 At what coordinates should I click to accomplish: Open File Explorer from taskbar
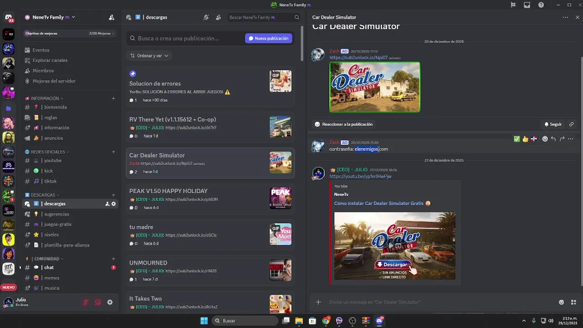299,321
